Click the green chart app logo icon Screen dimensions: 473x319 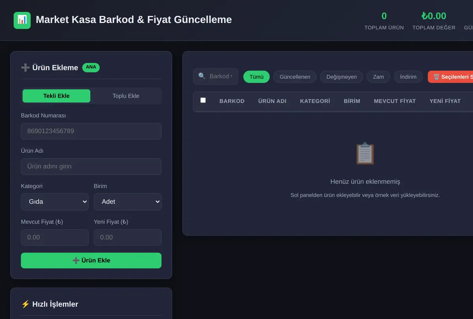coord(22,20)
